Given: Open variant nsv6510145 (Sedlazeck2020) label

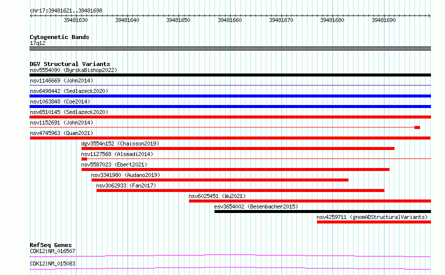Looking at the screenshot, I should [x=69, y=112].
